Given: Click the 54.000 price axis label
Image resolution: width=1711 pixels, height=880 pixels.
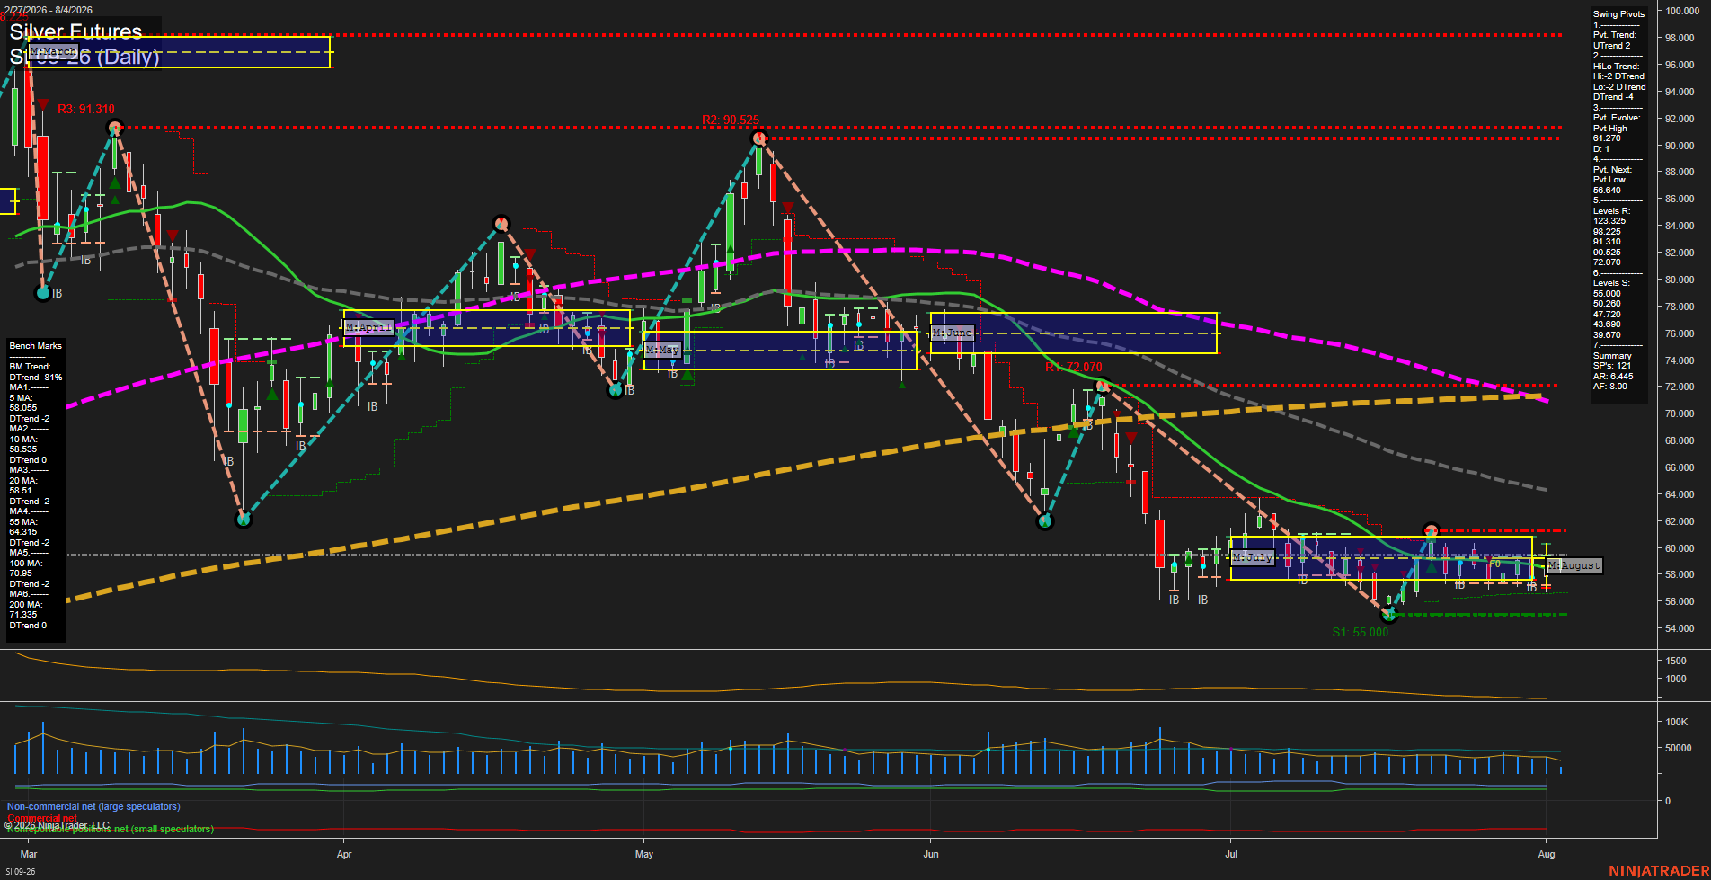Looking at the screenshot, I should click(1680, 628).
